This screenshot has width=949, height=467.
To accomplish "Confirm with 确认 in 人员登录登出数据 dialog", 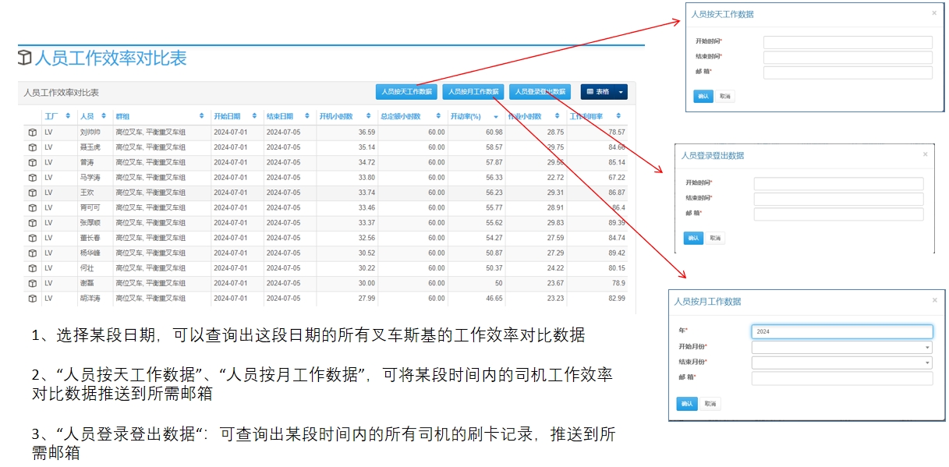I will (x=692, y=238).
